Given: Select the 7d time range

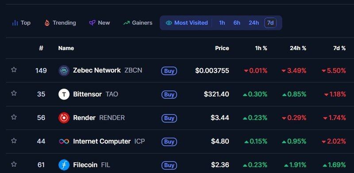Looking at the screenshot, I should (x=270, y=23).
